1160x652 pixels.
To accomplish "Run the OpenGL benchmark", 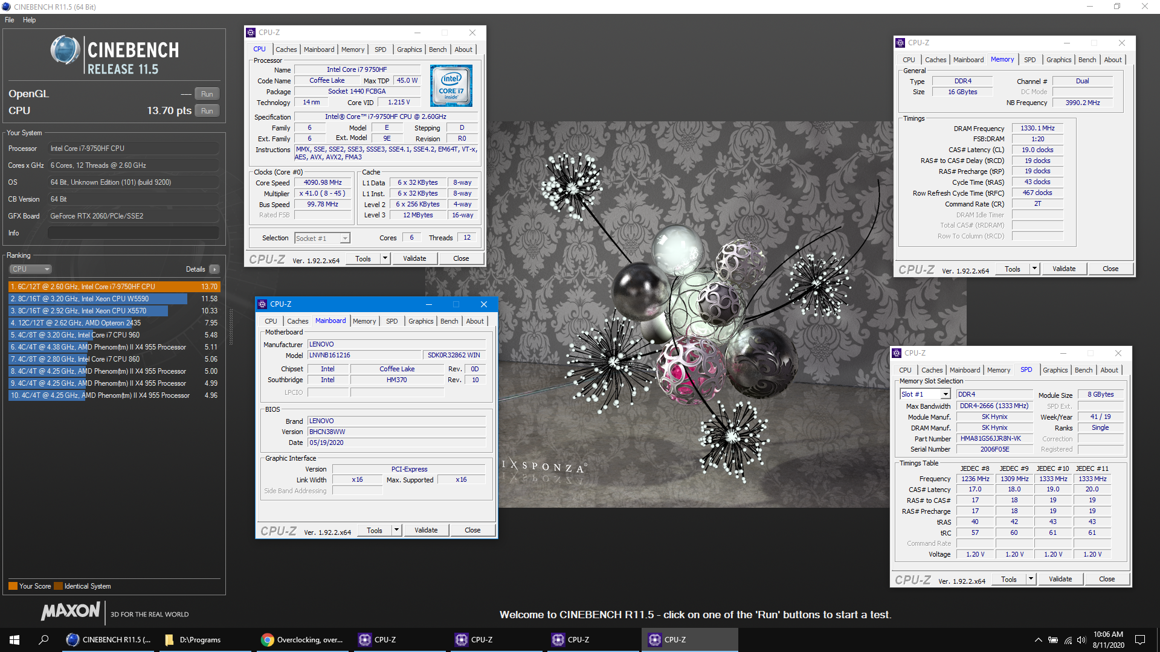I will click(207, 94).
